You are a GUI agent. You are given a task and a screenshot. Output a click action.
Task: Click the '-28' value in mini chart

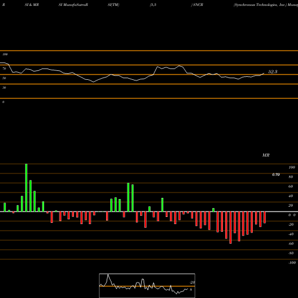[193, 283]
